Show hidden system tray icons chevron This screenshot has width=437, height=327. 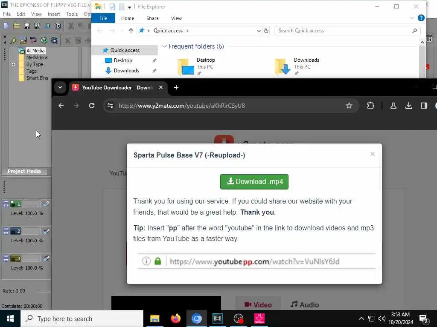click(x=361, y=318)
